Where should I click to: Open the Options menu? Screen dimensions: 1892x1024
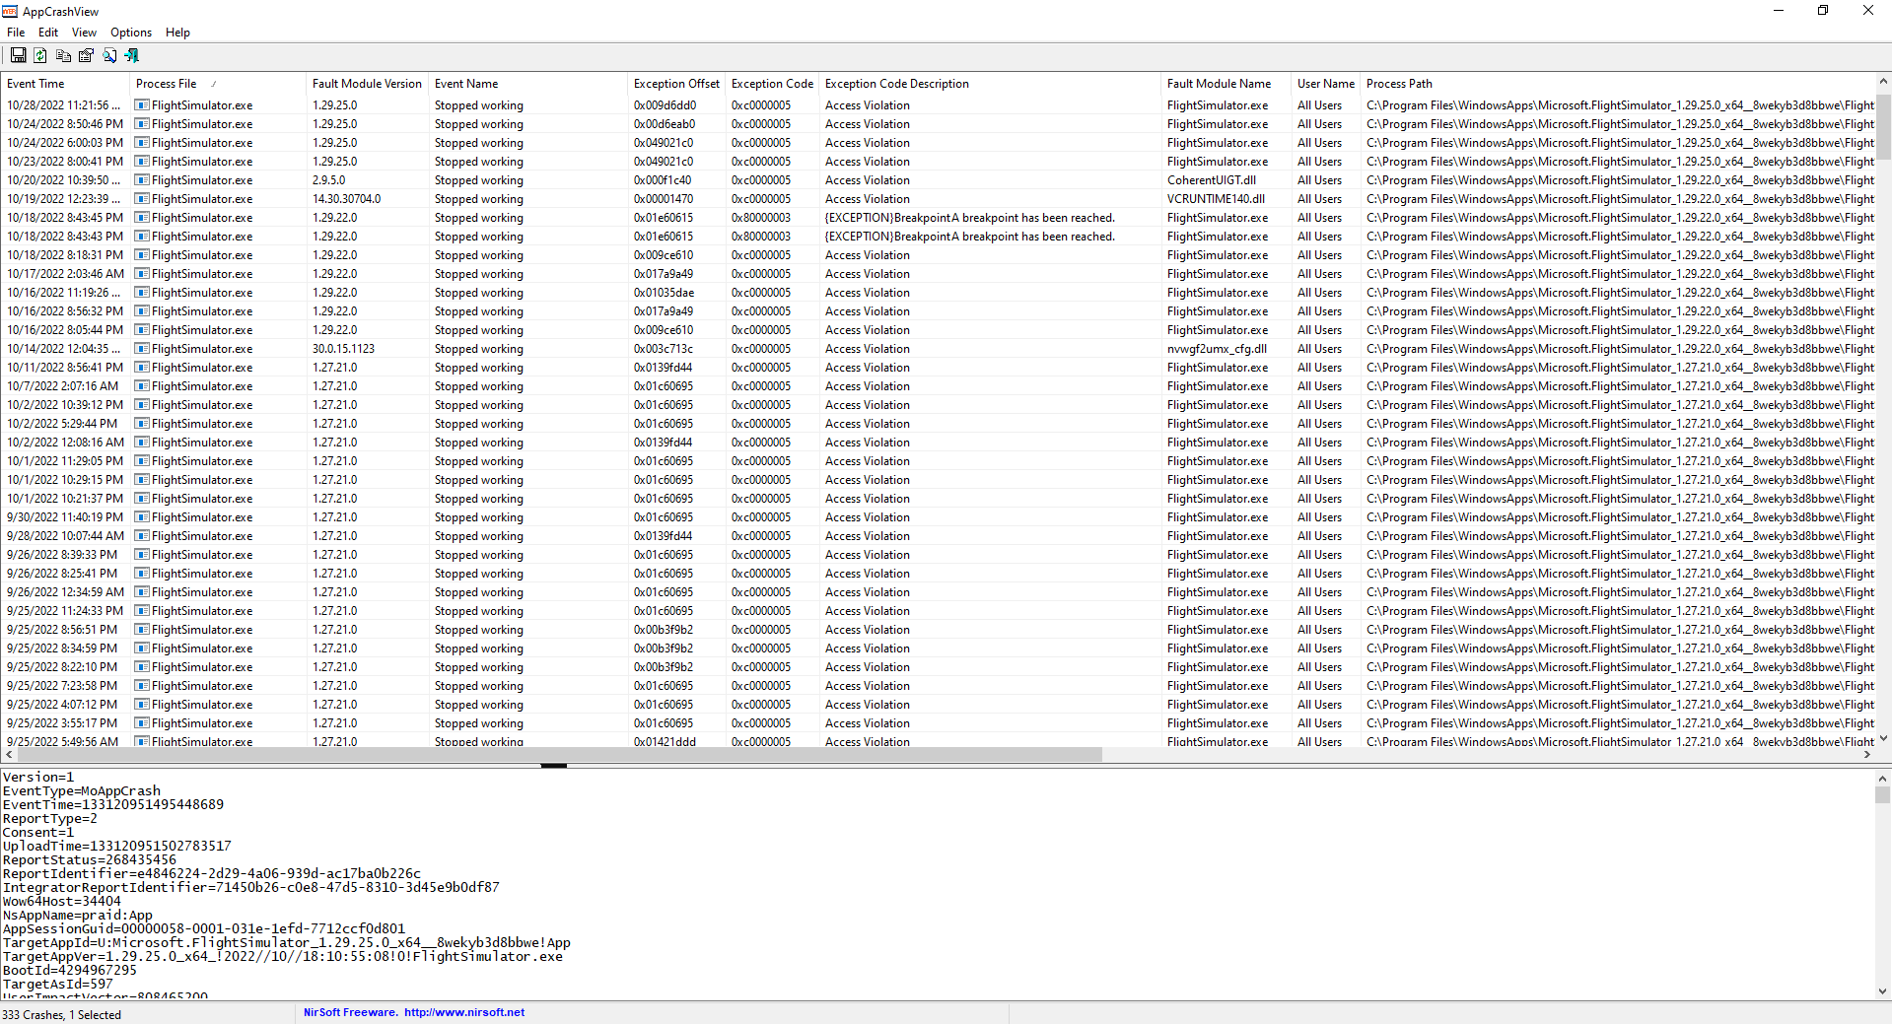[x=130, y=32]
